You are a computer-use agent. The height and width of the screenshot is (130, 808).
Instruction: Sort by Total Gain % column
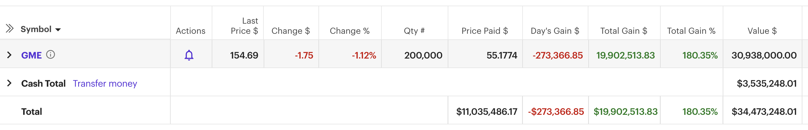coord(691,31)
